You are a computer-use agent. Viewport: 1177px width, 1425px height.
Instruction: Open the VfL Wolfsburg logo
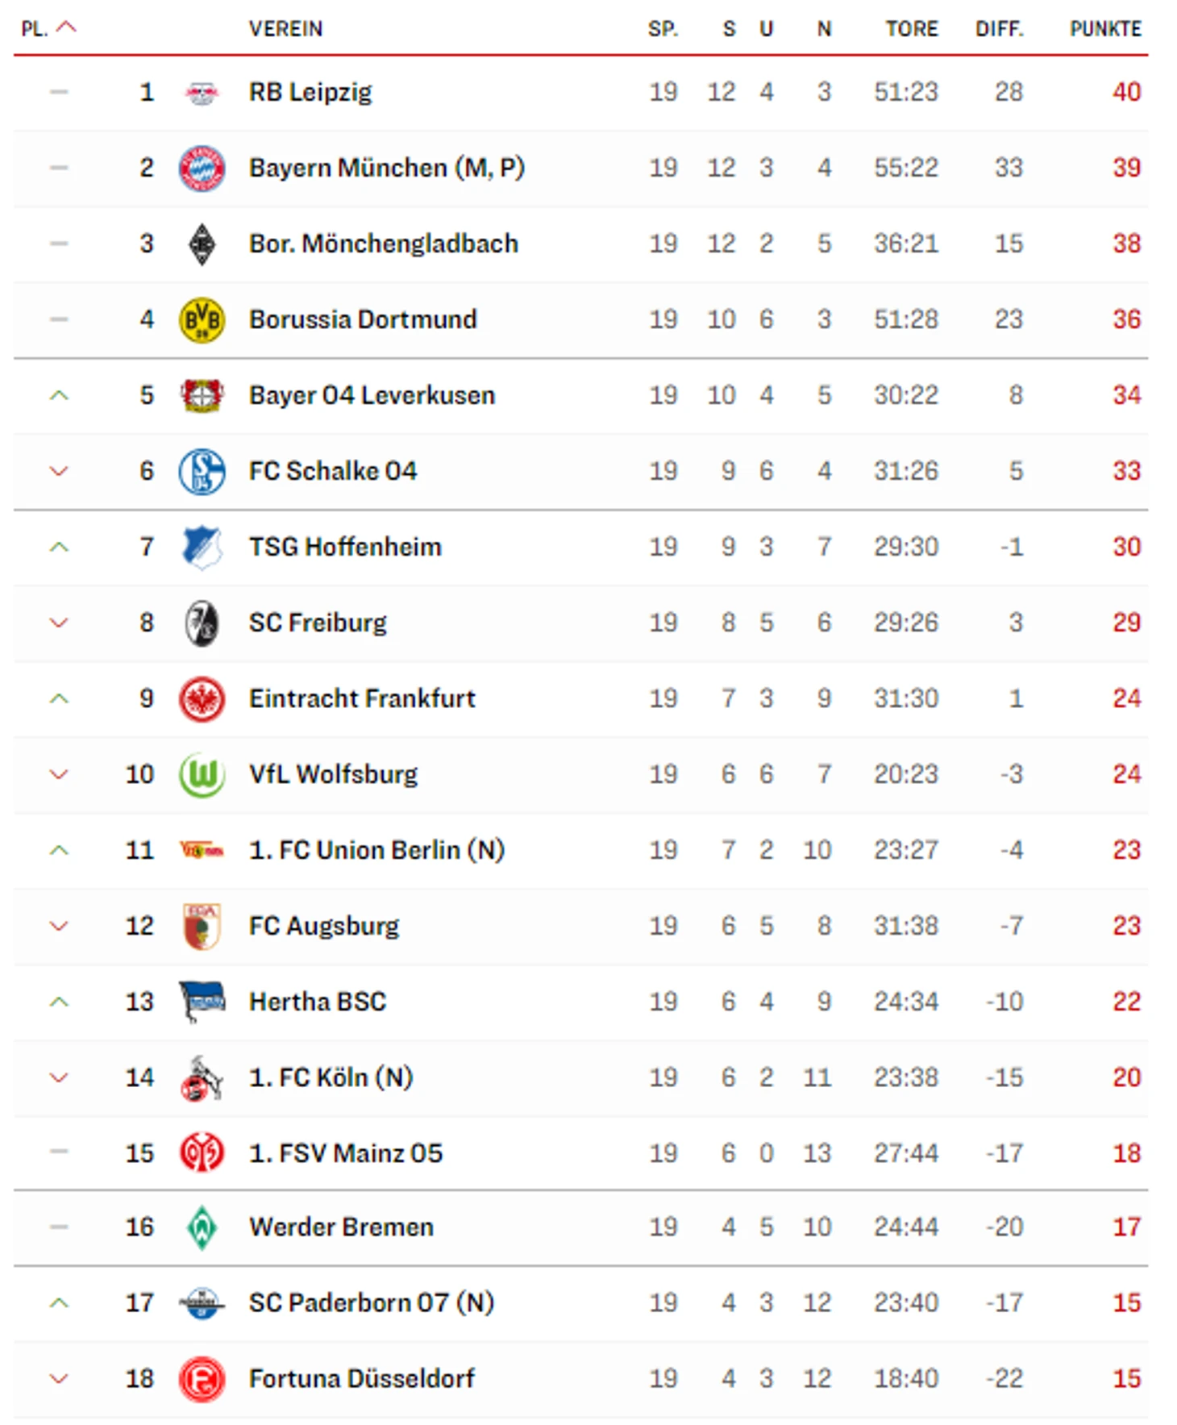click(x=202, y=775)
